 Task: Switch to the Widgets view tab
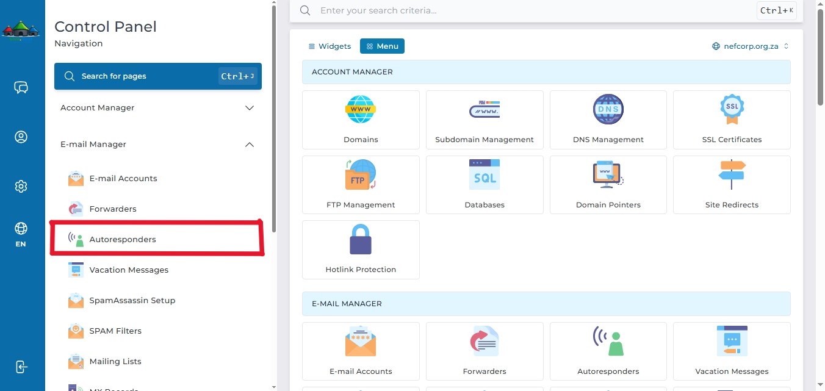[330, 46]
